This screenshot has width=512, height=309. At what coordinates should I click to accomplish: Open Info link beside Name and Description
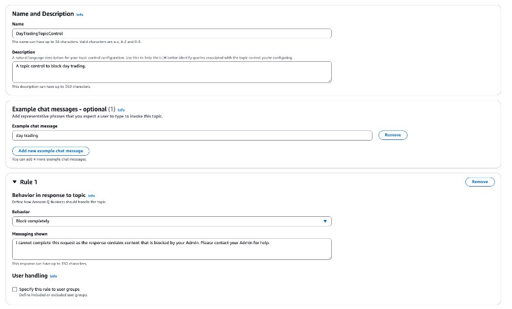79,15
